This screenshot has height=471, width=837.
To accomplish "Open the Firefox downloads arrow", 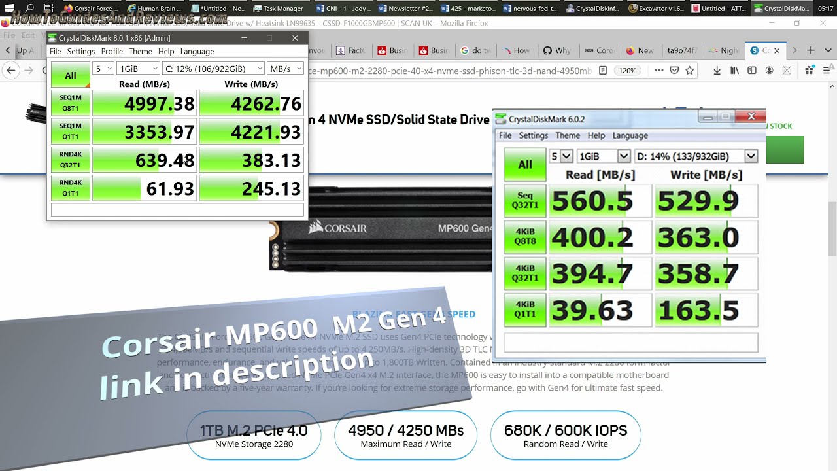I will 717,70.
